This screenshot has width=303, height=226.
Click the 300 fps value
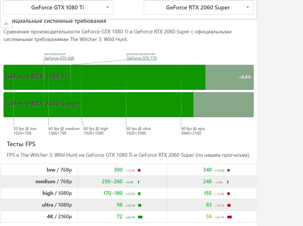click(118, 170)
